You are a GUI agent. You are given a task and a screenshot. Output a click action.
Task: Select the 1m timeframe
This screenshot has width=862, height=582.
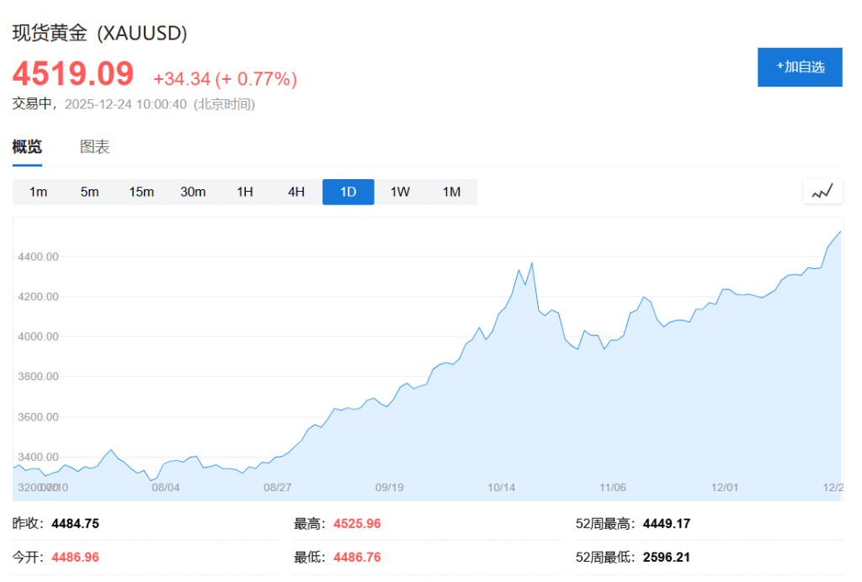[x=38, y=192]
